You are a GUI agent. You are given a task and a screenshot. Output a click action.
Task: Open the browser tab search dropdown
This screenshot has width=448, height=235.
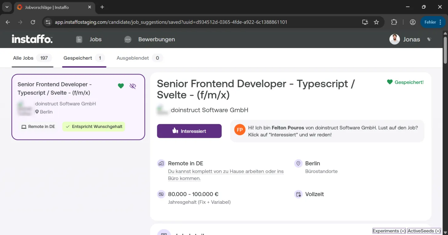click(x=7, y=7)
